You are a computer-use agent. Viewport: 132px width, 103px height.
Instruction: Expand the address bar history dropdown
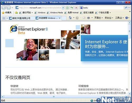(63, 8)
